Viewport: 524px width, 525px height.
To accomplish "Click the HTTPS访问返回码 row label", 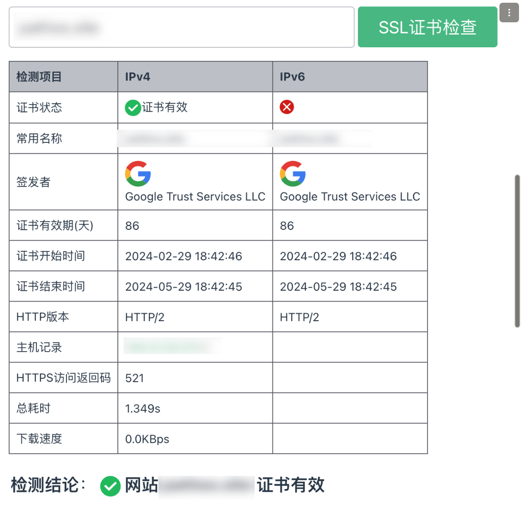I will tap(63, 378).
